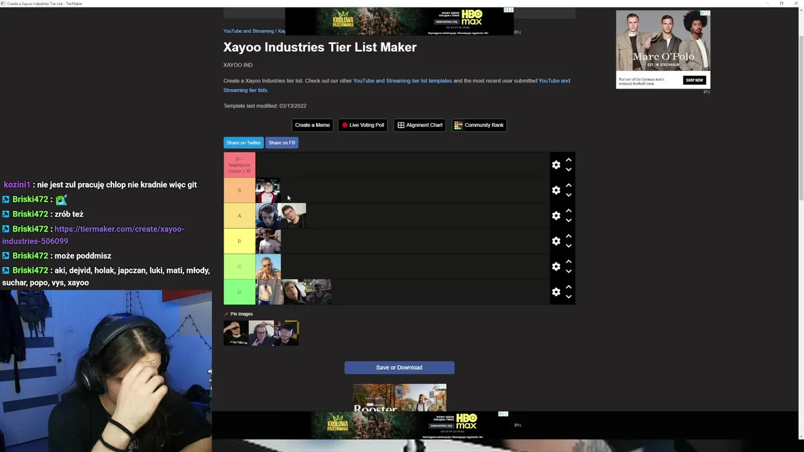Viewport: 804px width, 452px height.
Task: Pick the hooded person image in D tier
Action: click(293, 292)
